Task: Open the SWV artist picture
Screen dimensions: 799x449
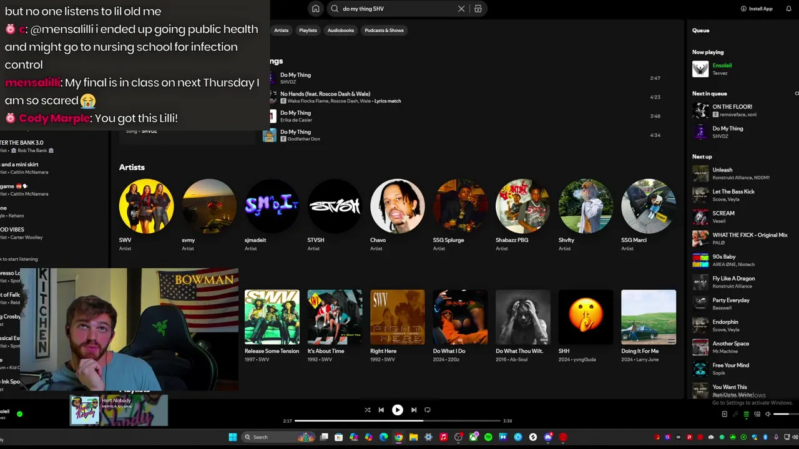Action: click(146, 206)
